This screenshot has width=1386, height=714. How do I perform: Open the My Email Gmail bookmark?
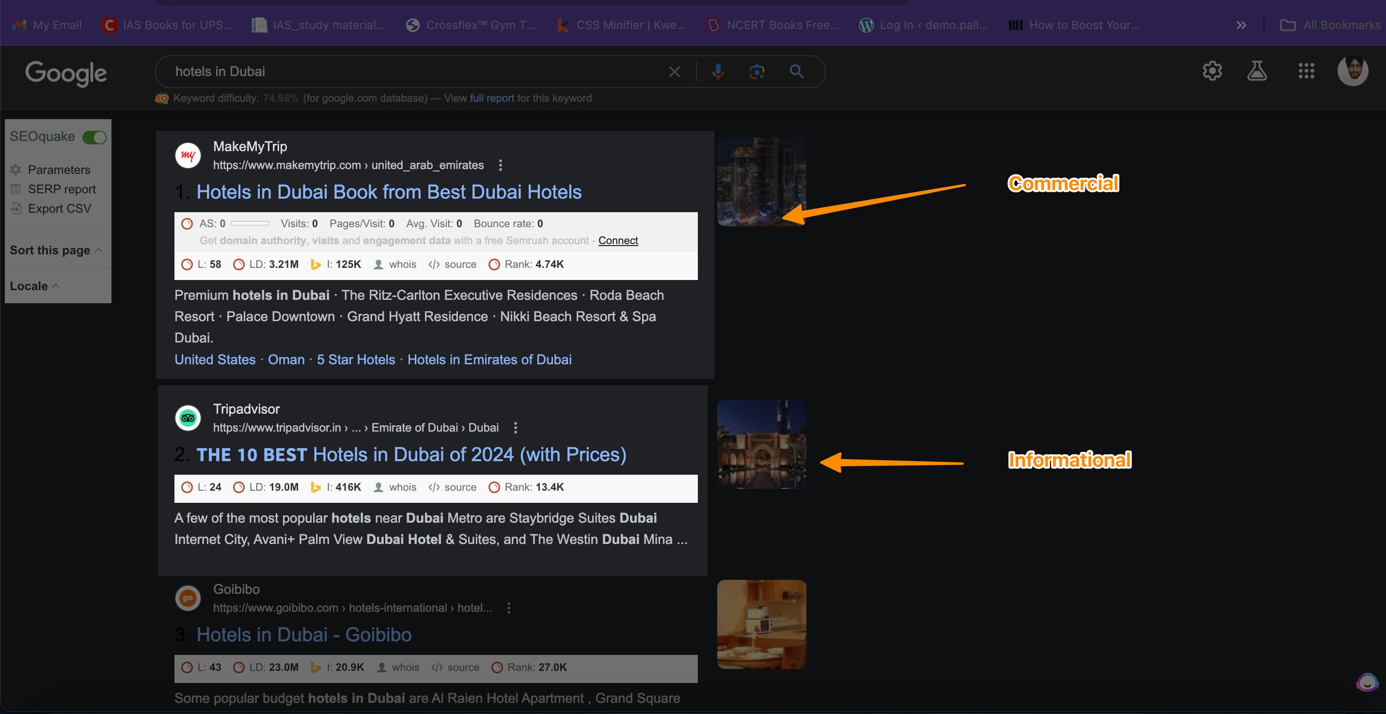[x=47, y=25]
